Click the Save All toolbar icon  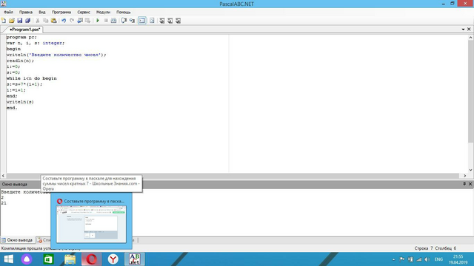pyautogui.click(x=27, y=21)
